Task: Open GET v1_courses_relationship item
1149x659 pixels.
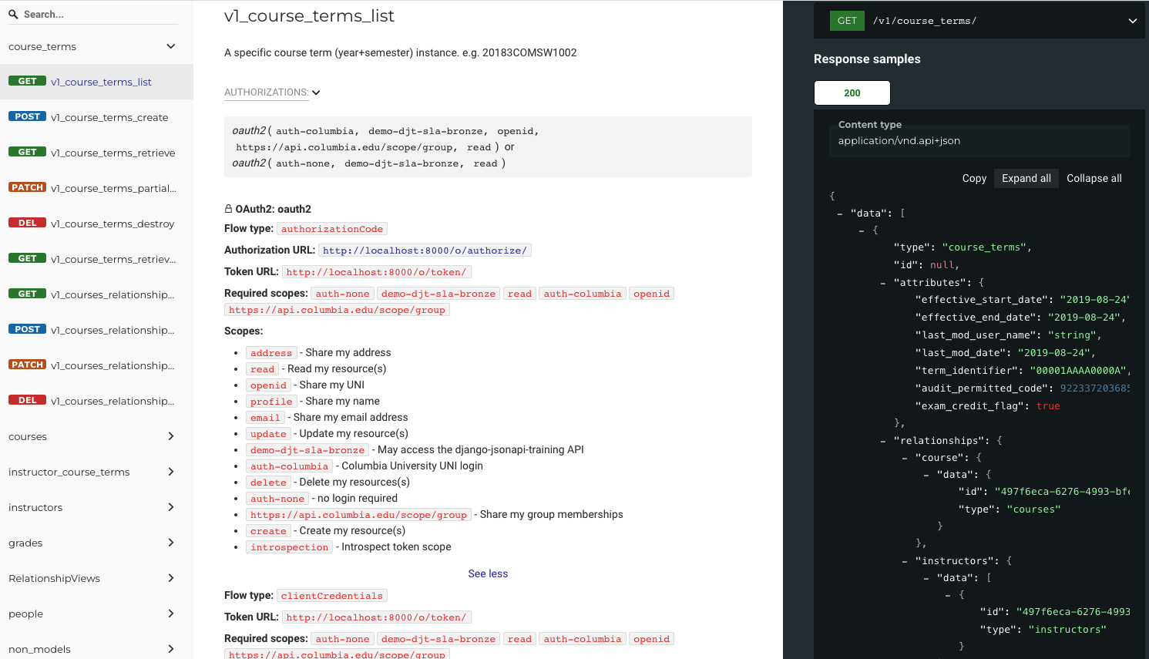Action: click(96, 294)
